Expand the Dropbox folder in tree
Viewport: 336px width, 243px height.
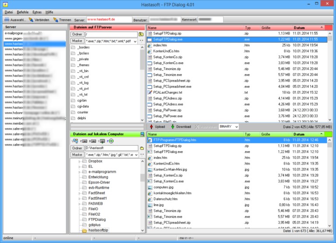[80, 161]
